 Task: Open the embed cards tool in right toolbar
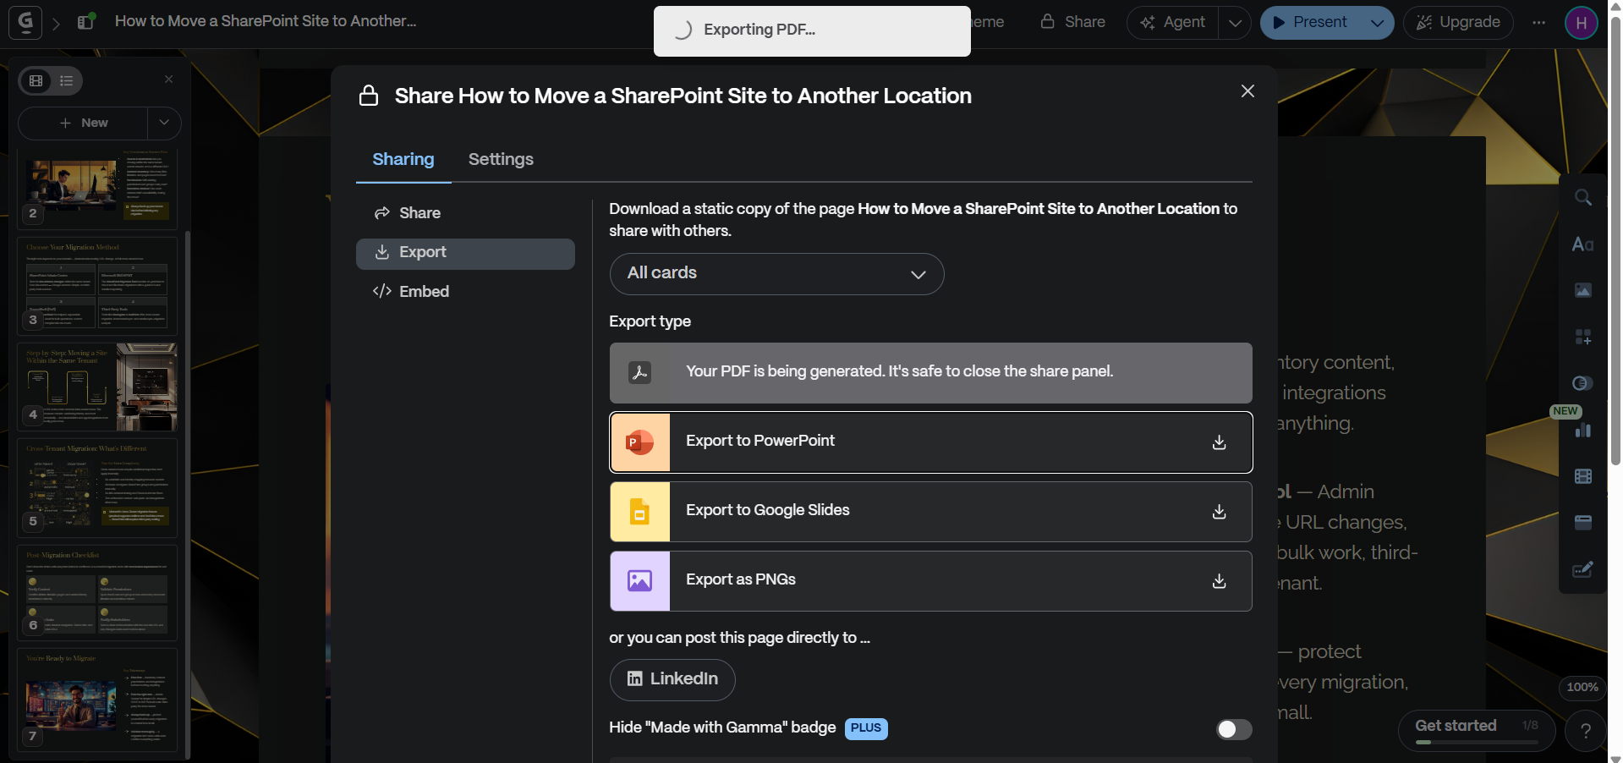(1583, 522)
